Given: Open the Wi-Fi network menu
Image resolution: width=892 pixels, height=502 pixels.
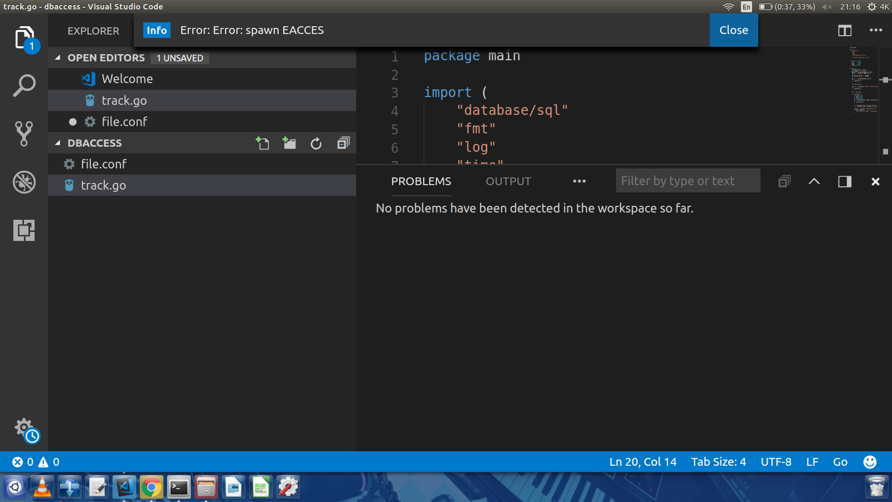Looking at the screenshot, I should pyautogui.click(x=729, y=7).
